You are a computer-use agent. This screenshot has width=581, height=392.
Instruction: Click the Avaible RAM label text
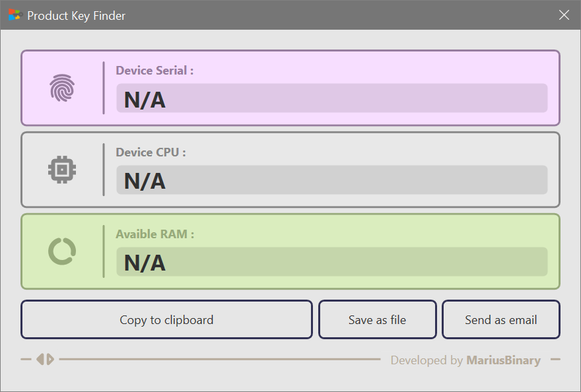154,234
